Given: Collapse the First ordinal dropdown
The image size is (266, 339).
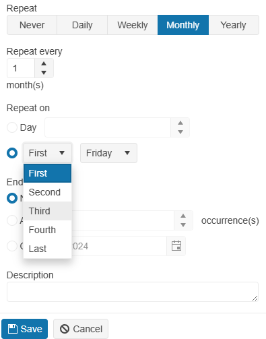Looking at the screenshot, I should [x=47, y=153].
